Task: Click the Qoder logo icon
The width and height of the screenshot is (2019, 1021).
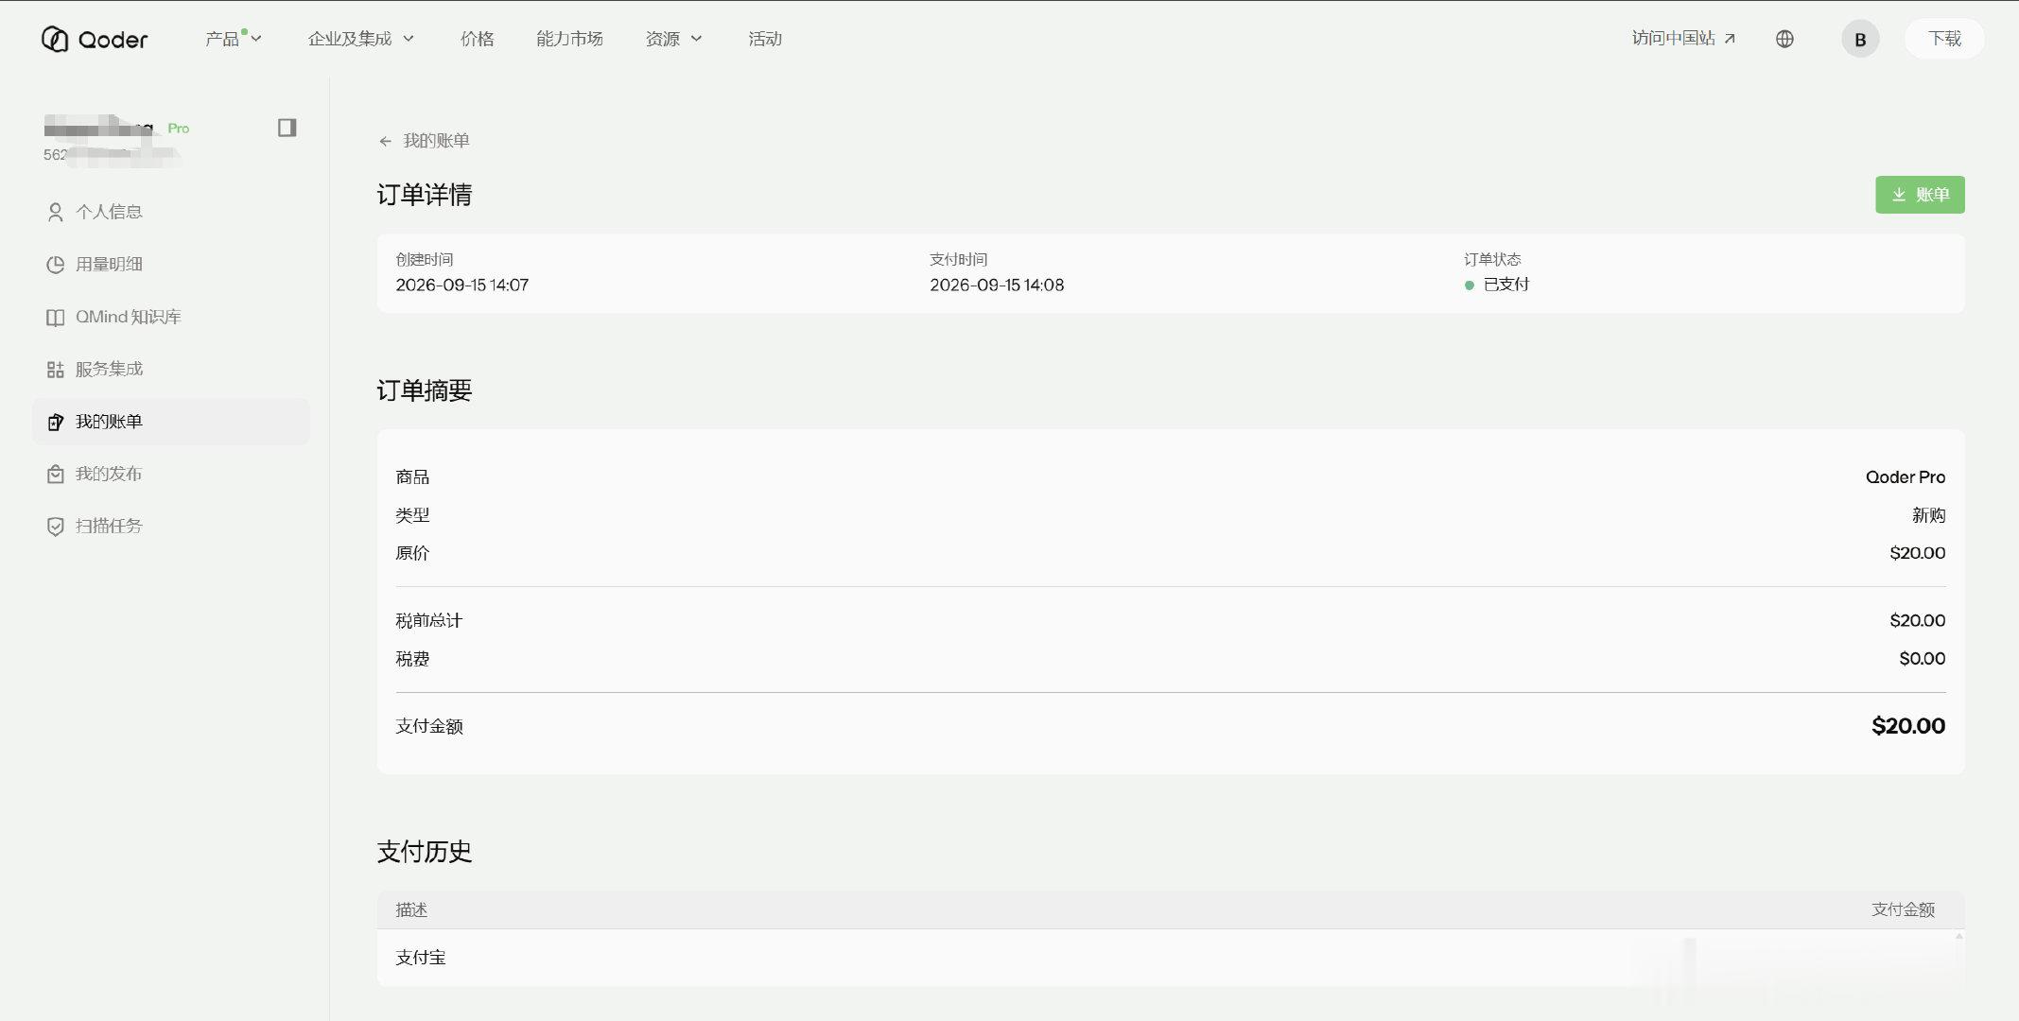Action: (x=55, y=39)
